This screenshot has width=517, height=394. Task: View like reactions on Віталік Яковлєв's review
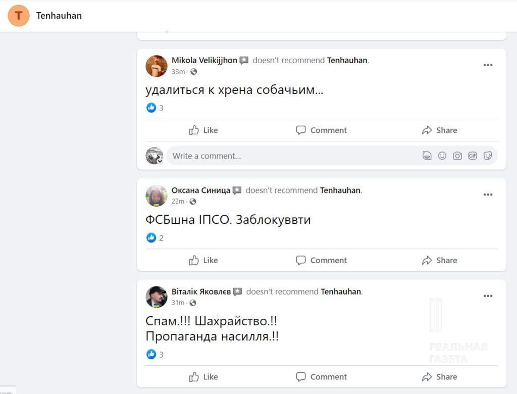pyautogui.click(x=154, y=355)
